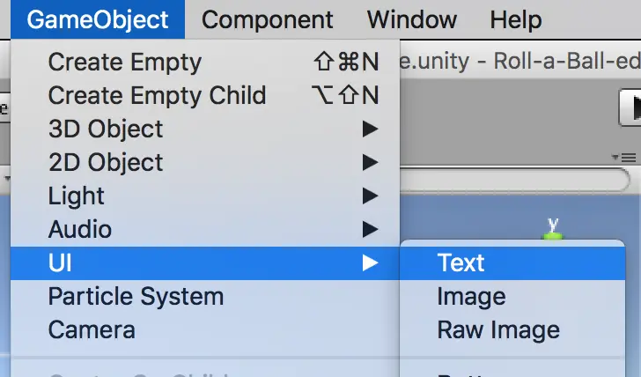Viewport: 641px width, 377px height.
Task: Choose Create Empty from GameObject menu
Action: click(x=205, y=63)
